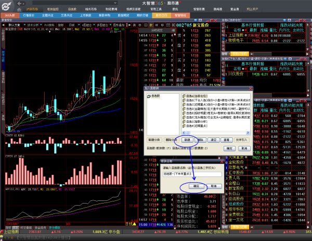Click the 新建分类 button
The height and width of the screenshot is (241, 312).
(152, 140)
